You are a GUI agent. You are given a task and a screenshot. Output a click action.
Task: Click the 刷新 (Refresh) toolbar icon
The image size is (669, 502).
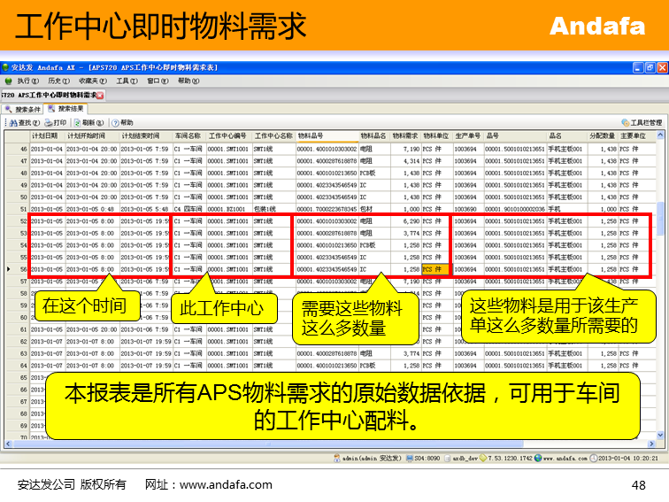(79, 122)
